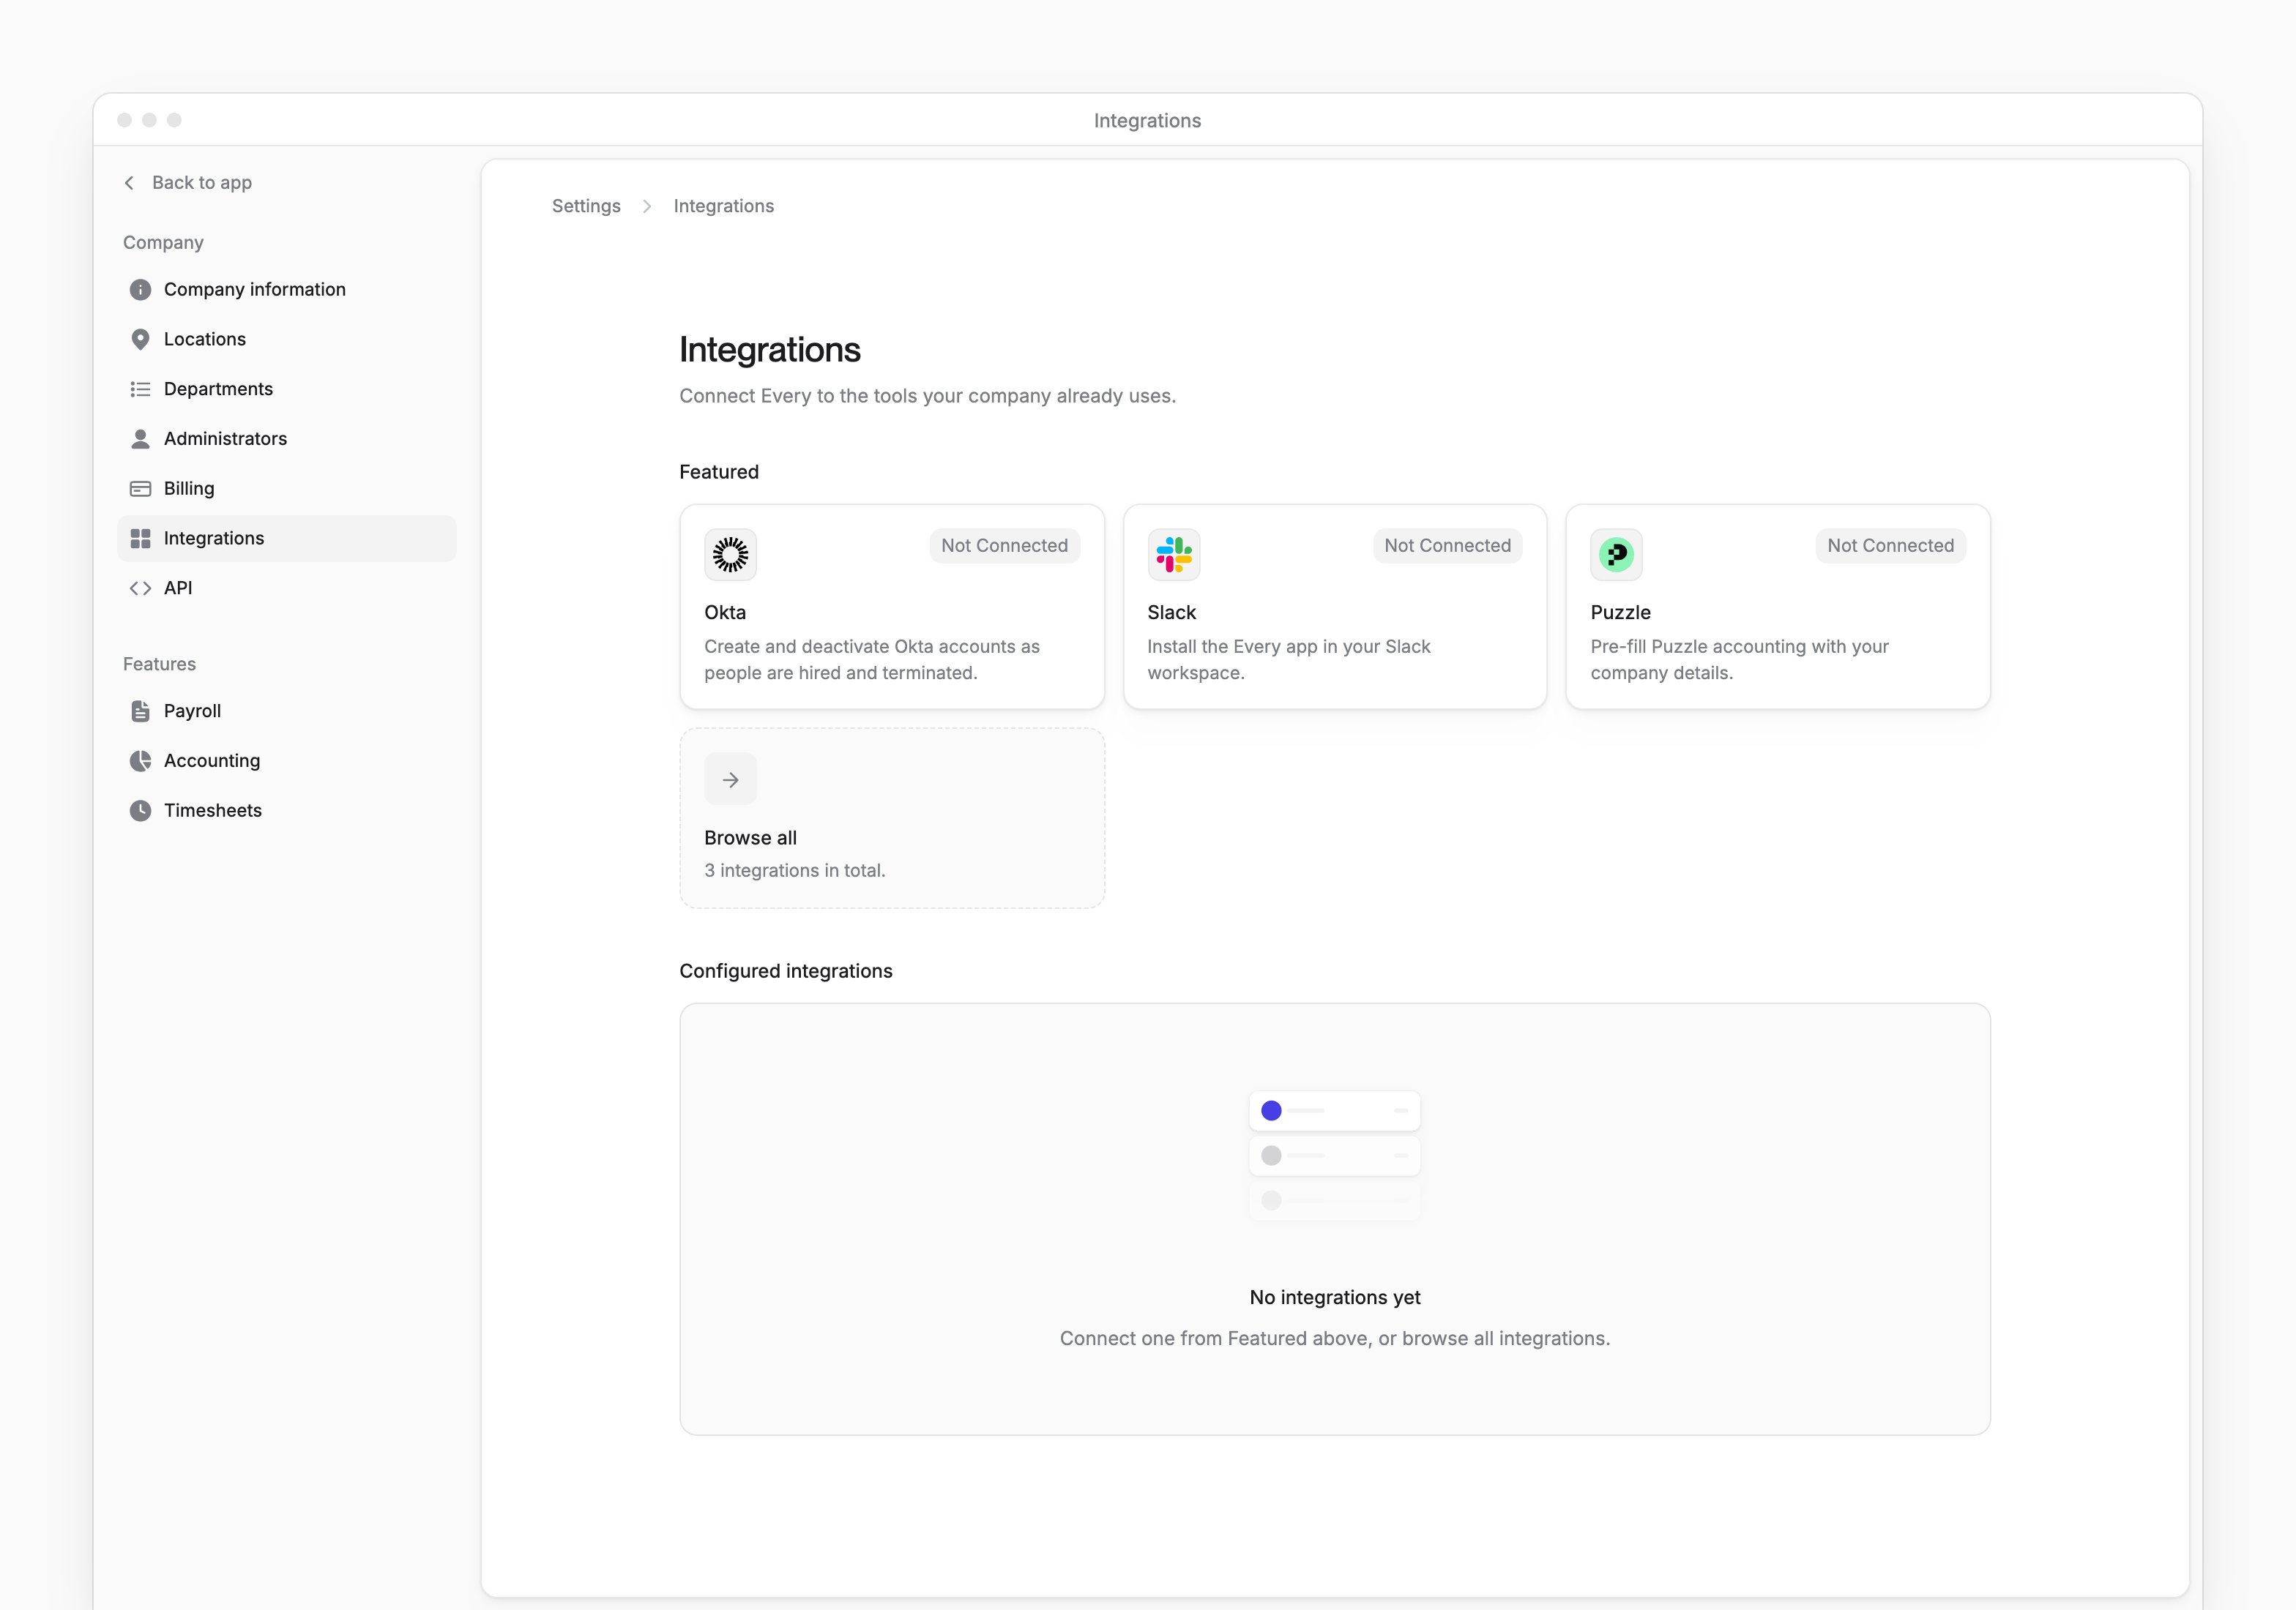The image size is (2296, 1610).
Task: Click the Slack logo icon
Action: coord(1174,555)
